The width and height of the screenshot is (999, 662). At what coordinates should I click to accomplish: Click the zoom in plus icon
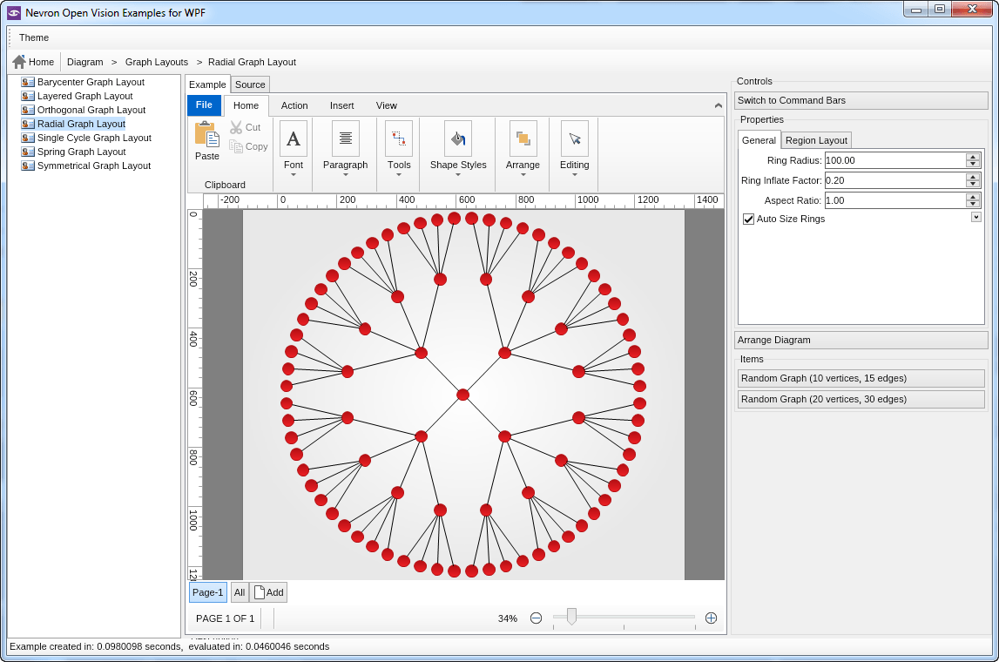click(x=711, y=618)
